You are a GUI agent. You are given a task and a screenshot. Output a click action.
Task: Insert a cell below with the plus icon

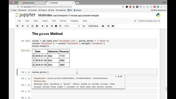tap(23, 26)
